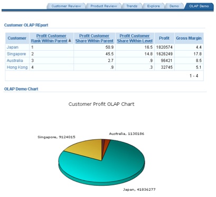Open the Trends tab
Screen dimensions: 216x197
click(x=132, y=6)
